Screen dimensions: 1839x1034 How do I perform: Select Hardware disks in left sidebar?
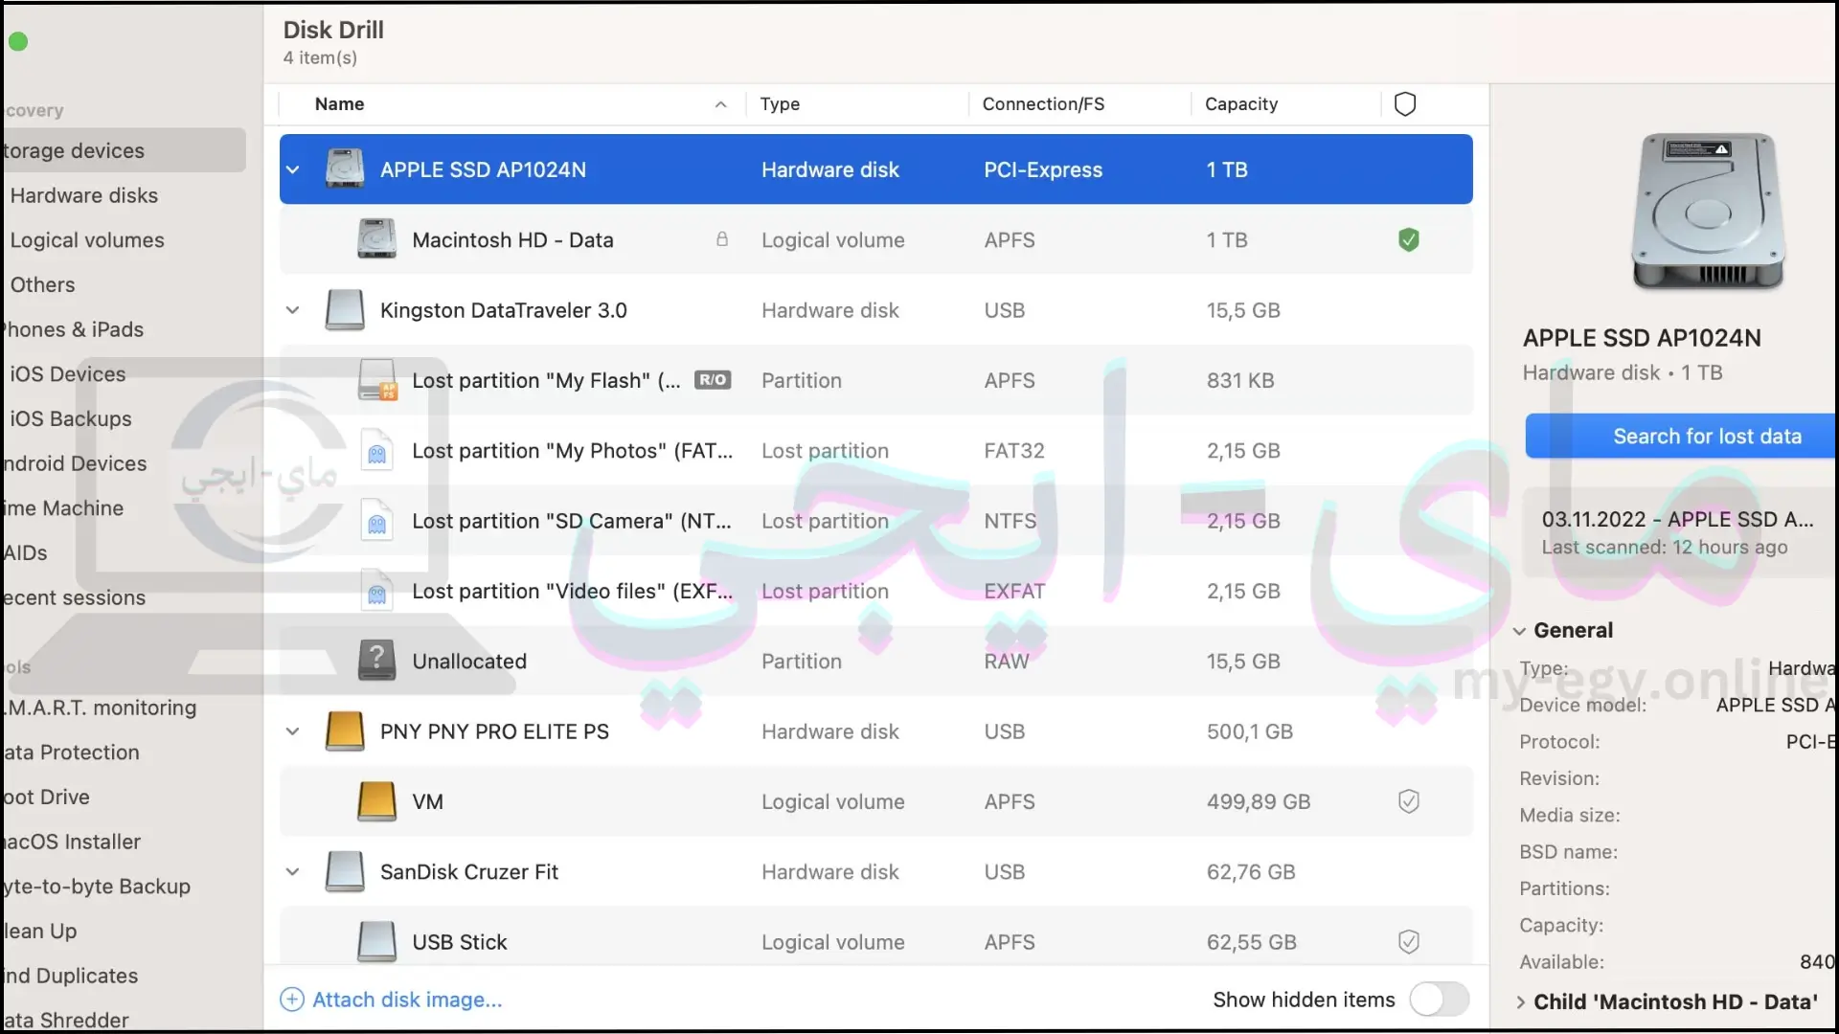click(x=83, y=194)
